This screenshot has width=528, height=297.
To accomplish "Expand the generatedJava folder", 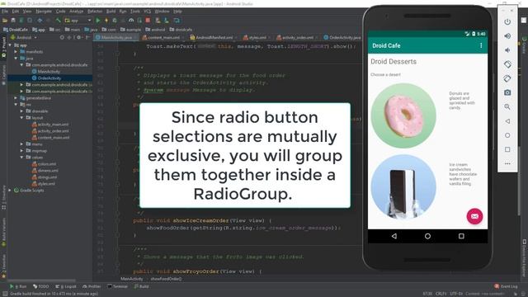I will pos(16,98).
